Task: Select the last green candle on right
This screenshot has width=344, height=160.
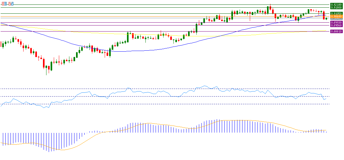Action: (x=326, y=18)
